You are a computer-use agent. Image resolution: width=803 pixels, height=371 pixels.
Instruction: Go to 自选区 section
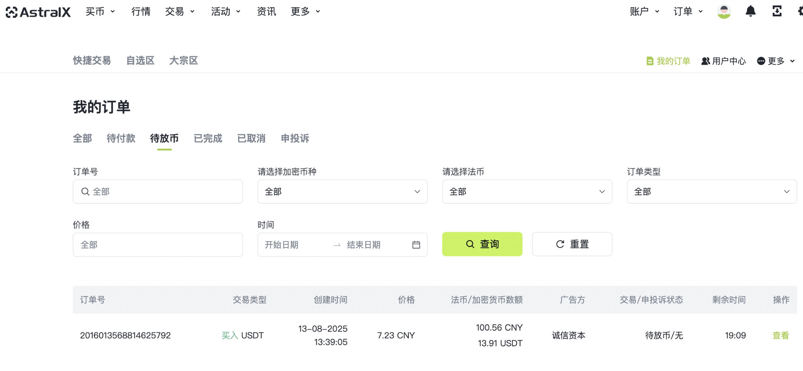pos(140,61)
